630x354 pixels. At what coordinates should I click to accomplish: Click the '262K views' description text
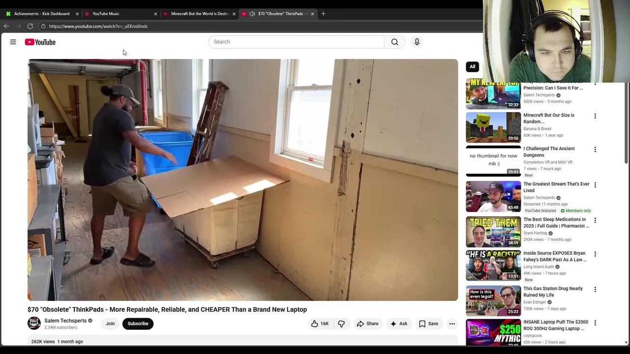coord(43,341)
